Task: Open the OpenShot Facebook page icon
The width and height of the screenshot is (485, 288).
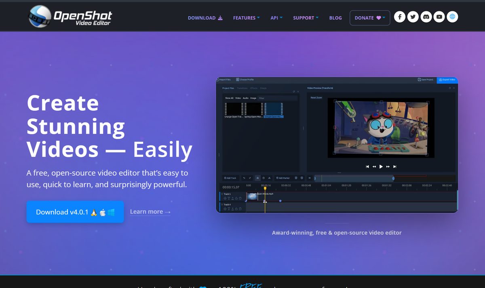Action: click(x=400, y=17)
